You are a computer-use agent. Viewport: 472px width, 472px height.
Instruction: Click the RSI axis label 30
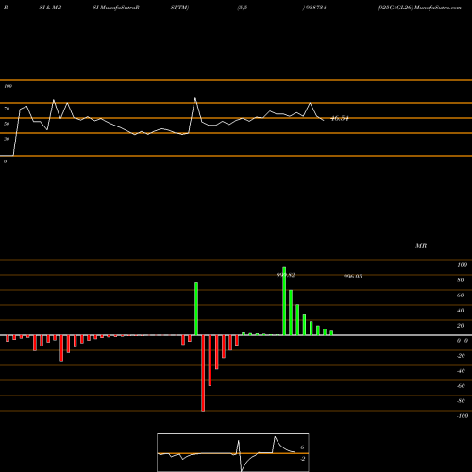point(7,139)
